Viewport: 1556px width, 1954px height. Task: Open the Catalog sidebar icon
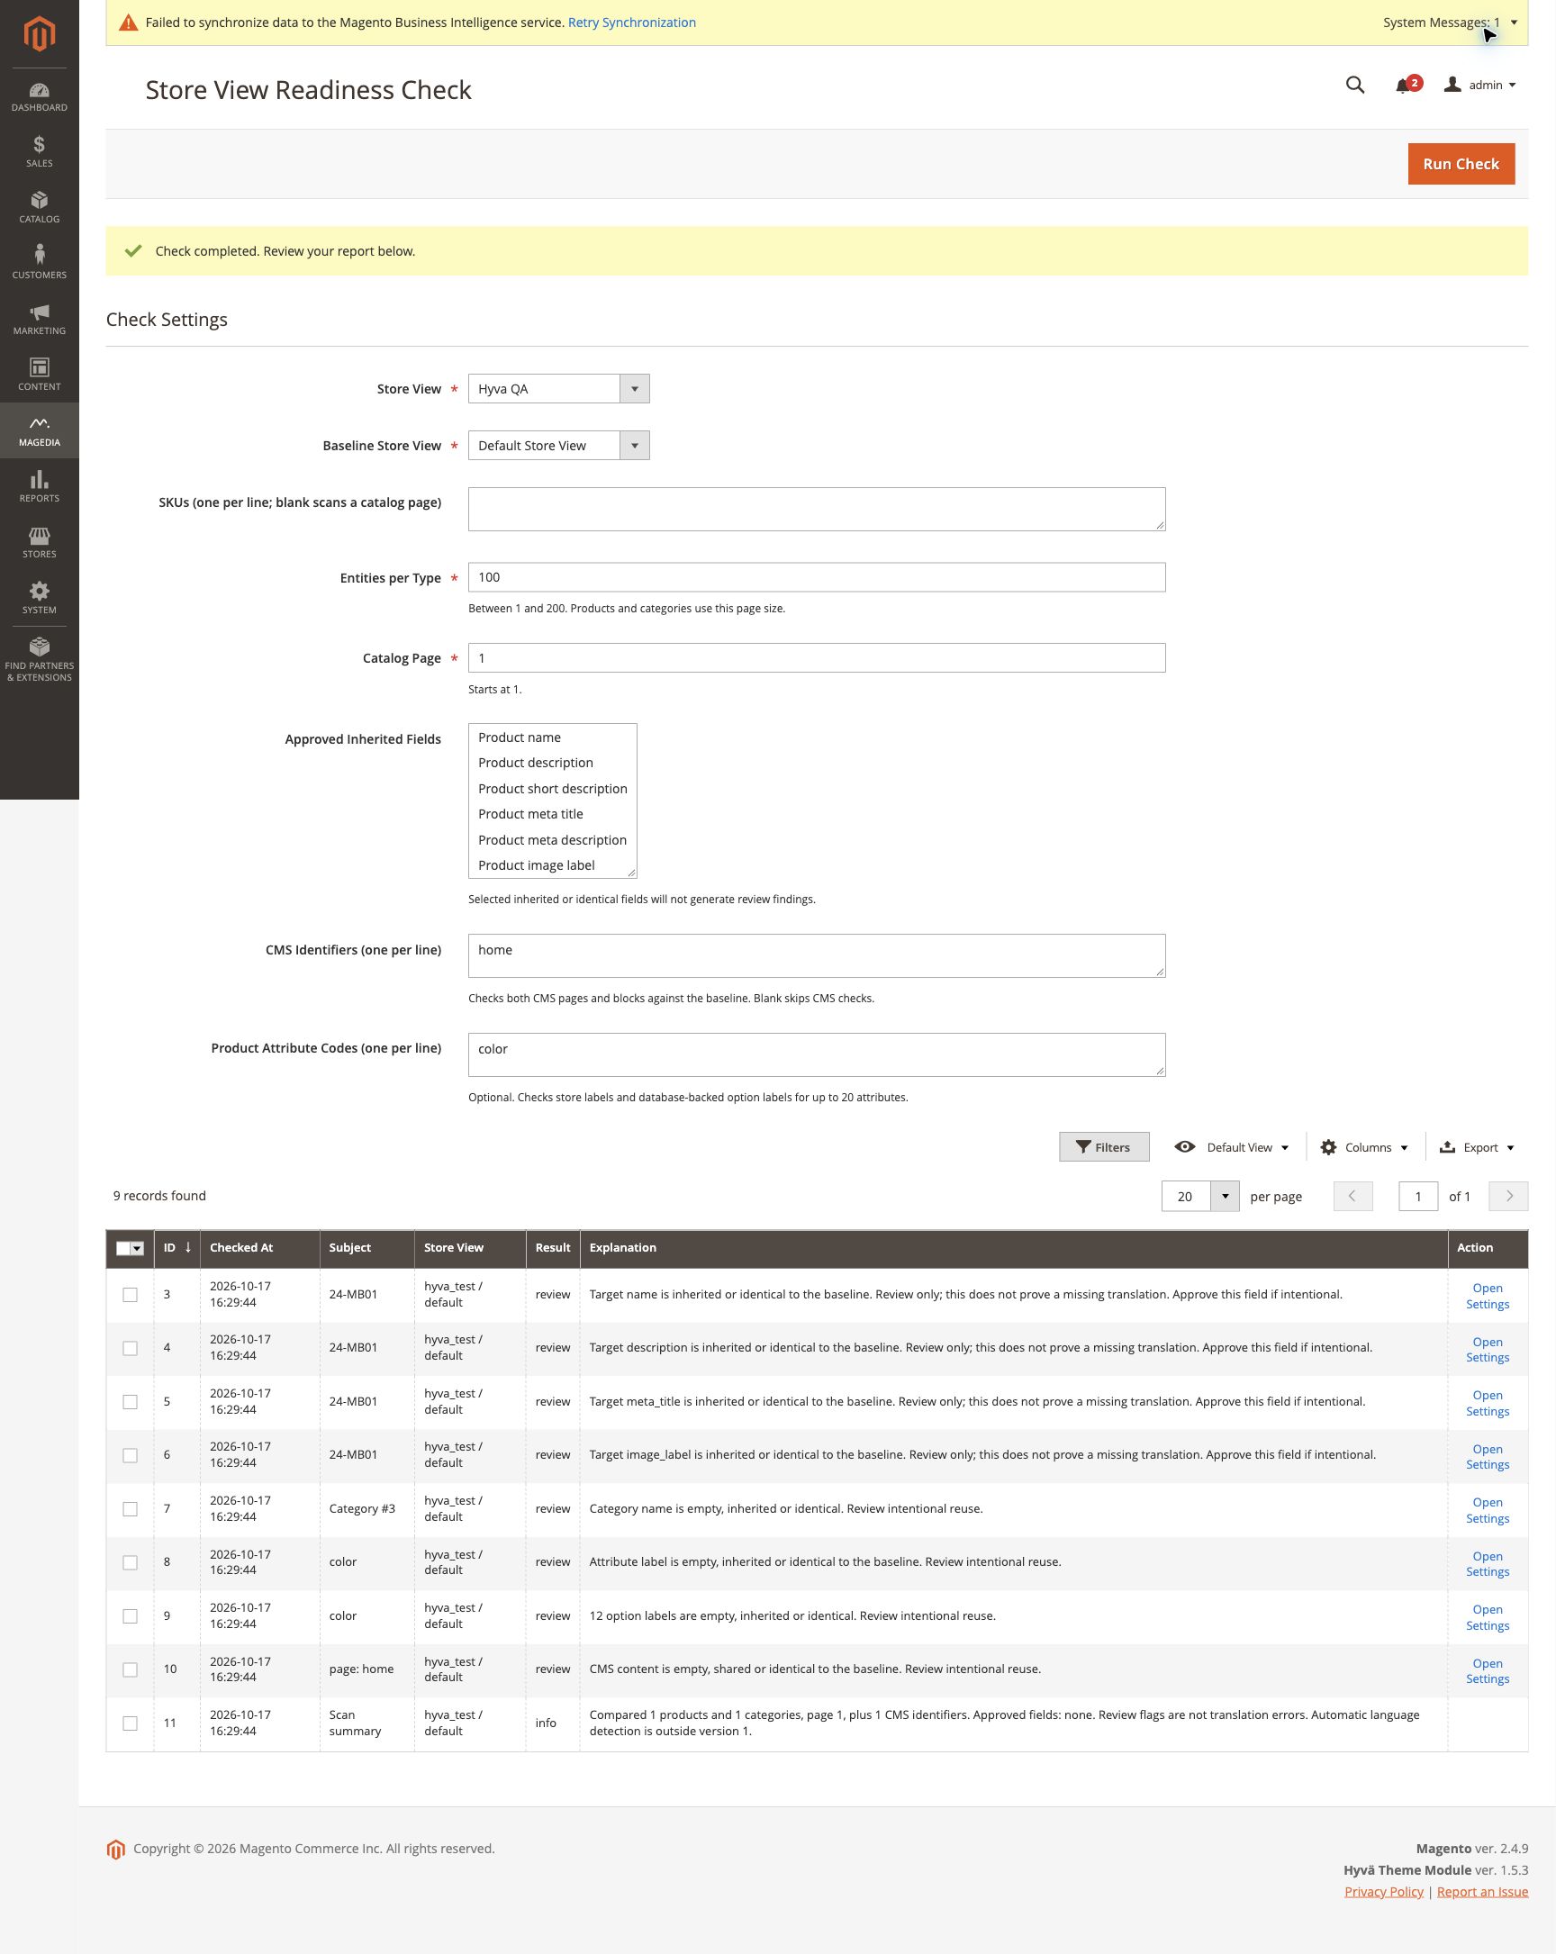point(39,207)
